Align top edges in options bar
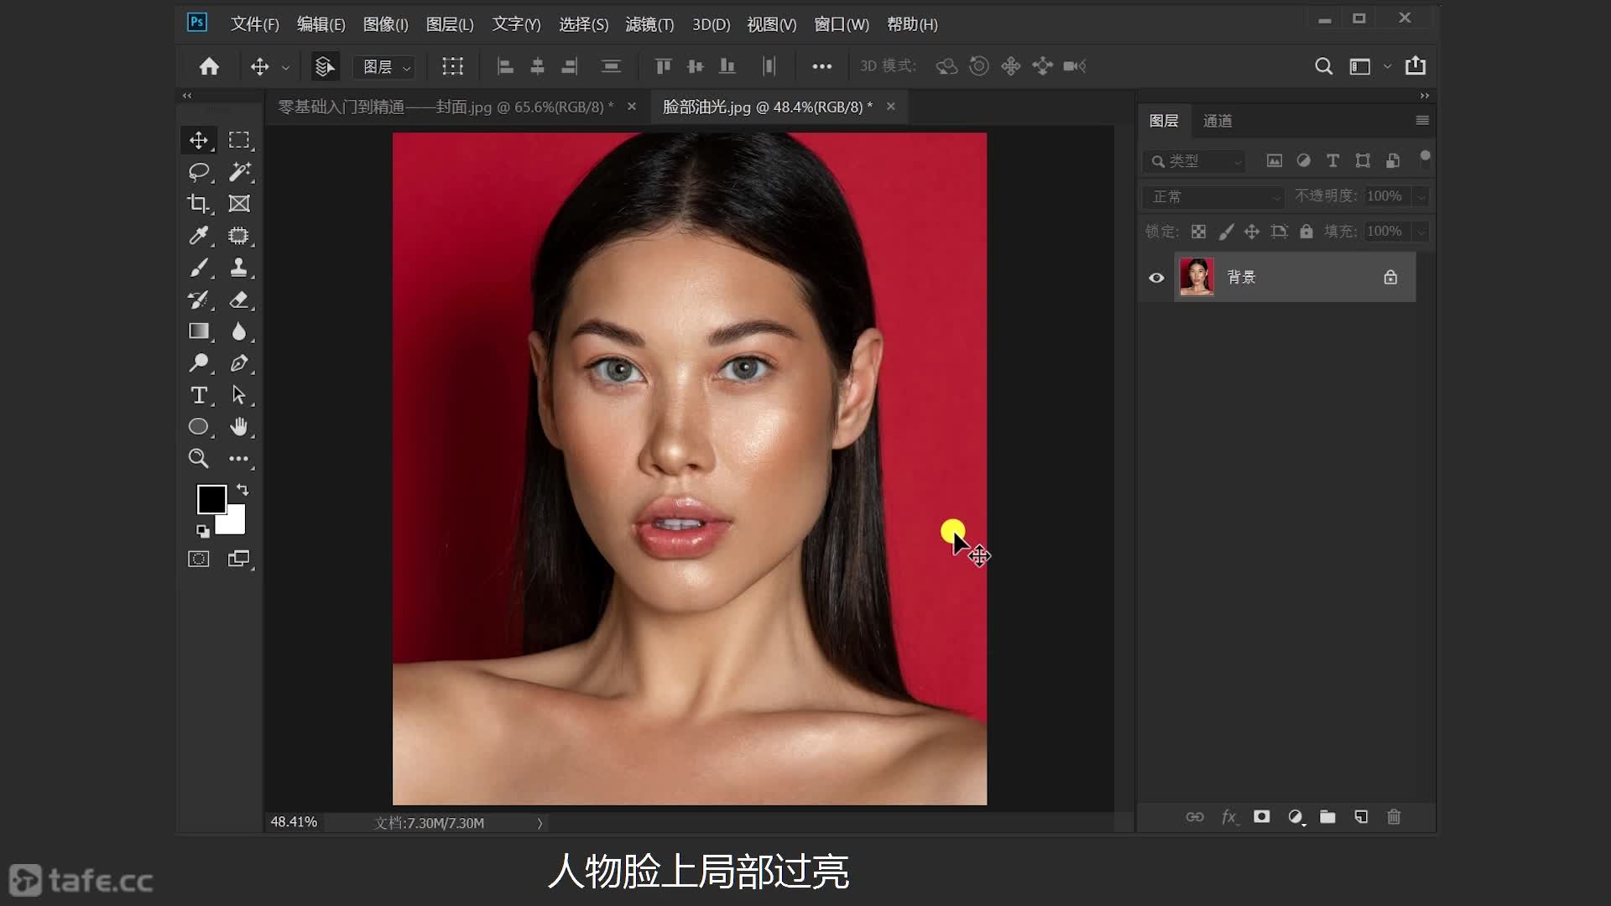The width and height of the screenshot is (1611, 906). click(x=663, y=66)
